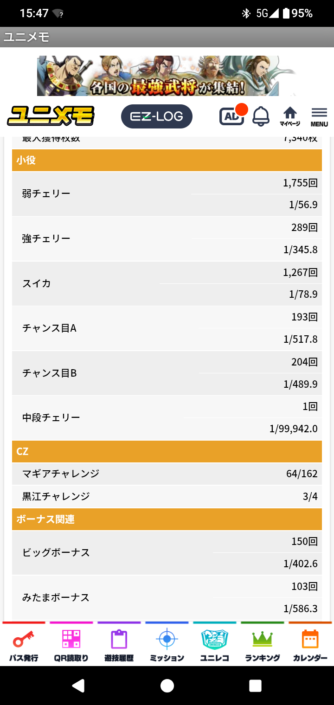
Task: Open the AD icon with red dot
Action: pos(232,116)
